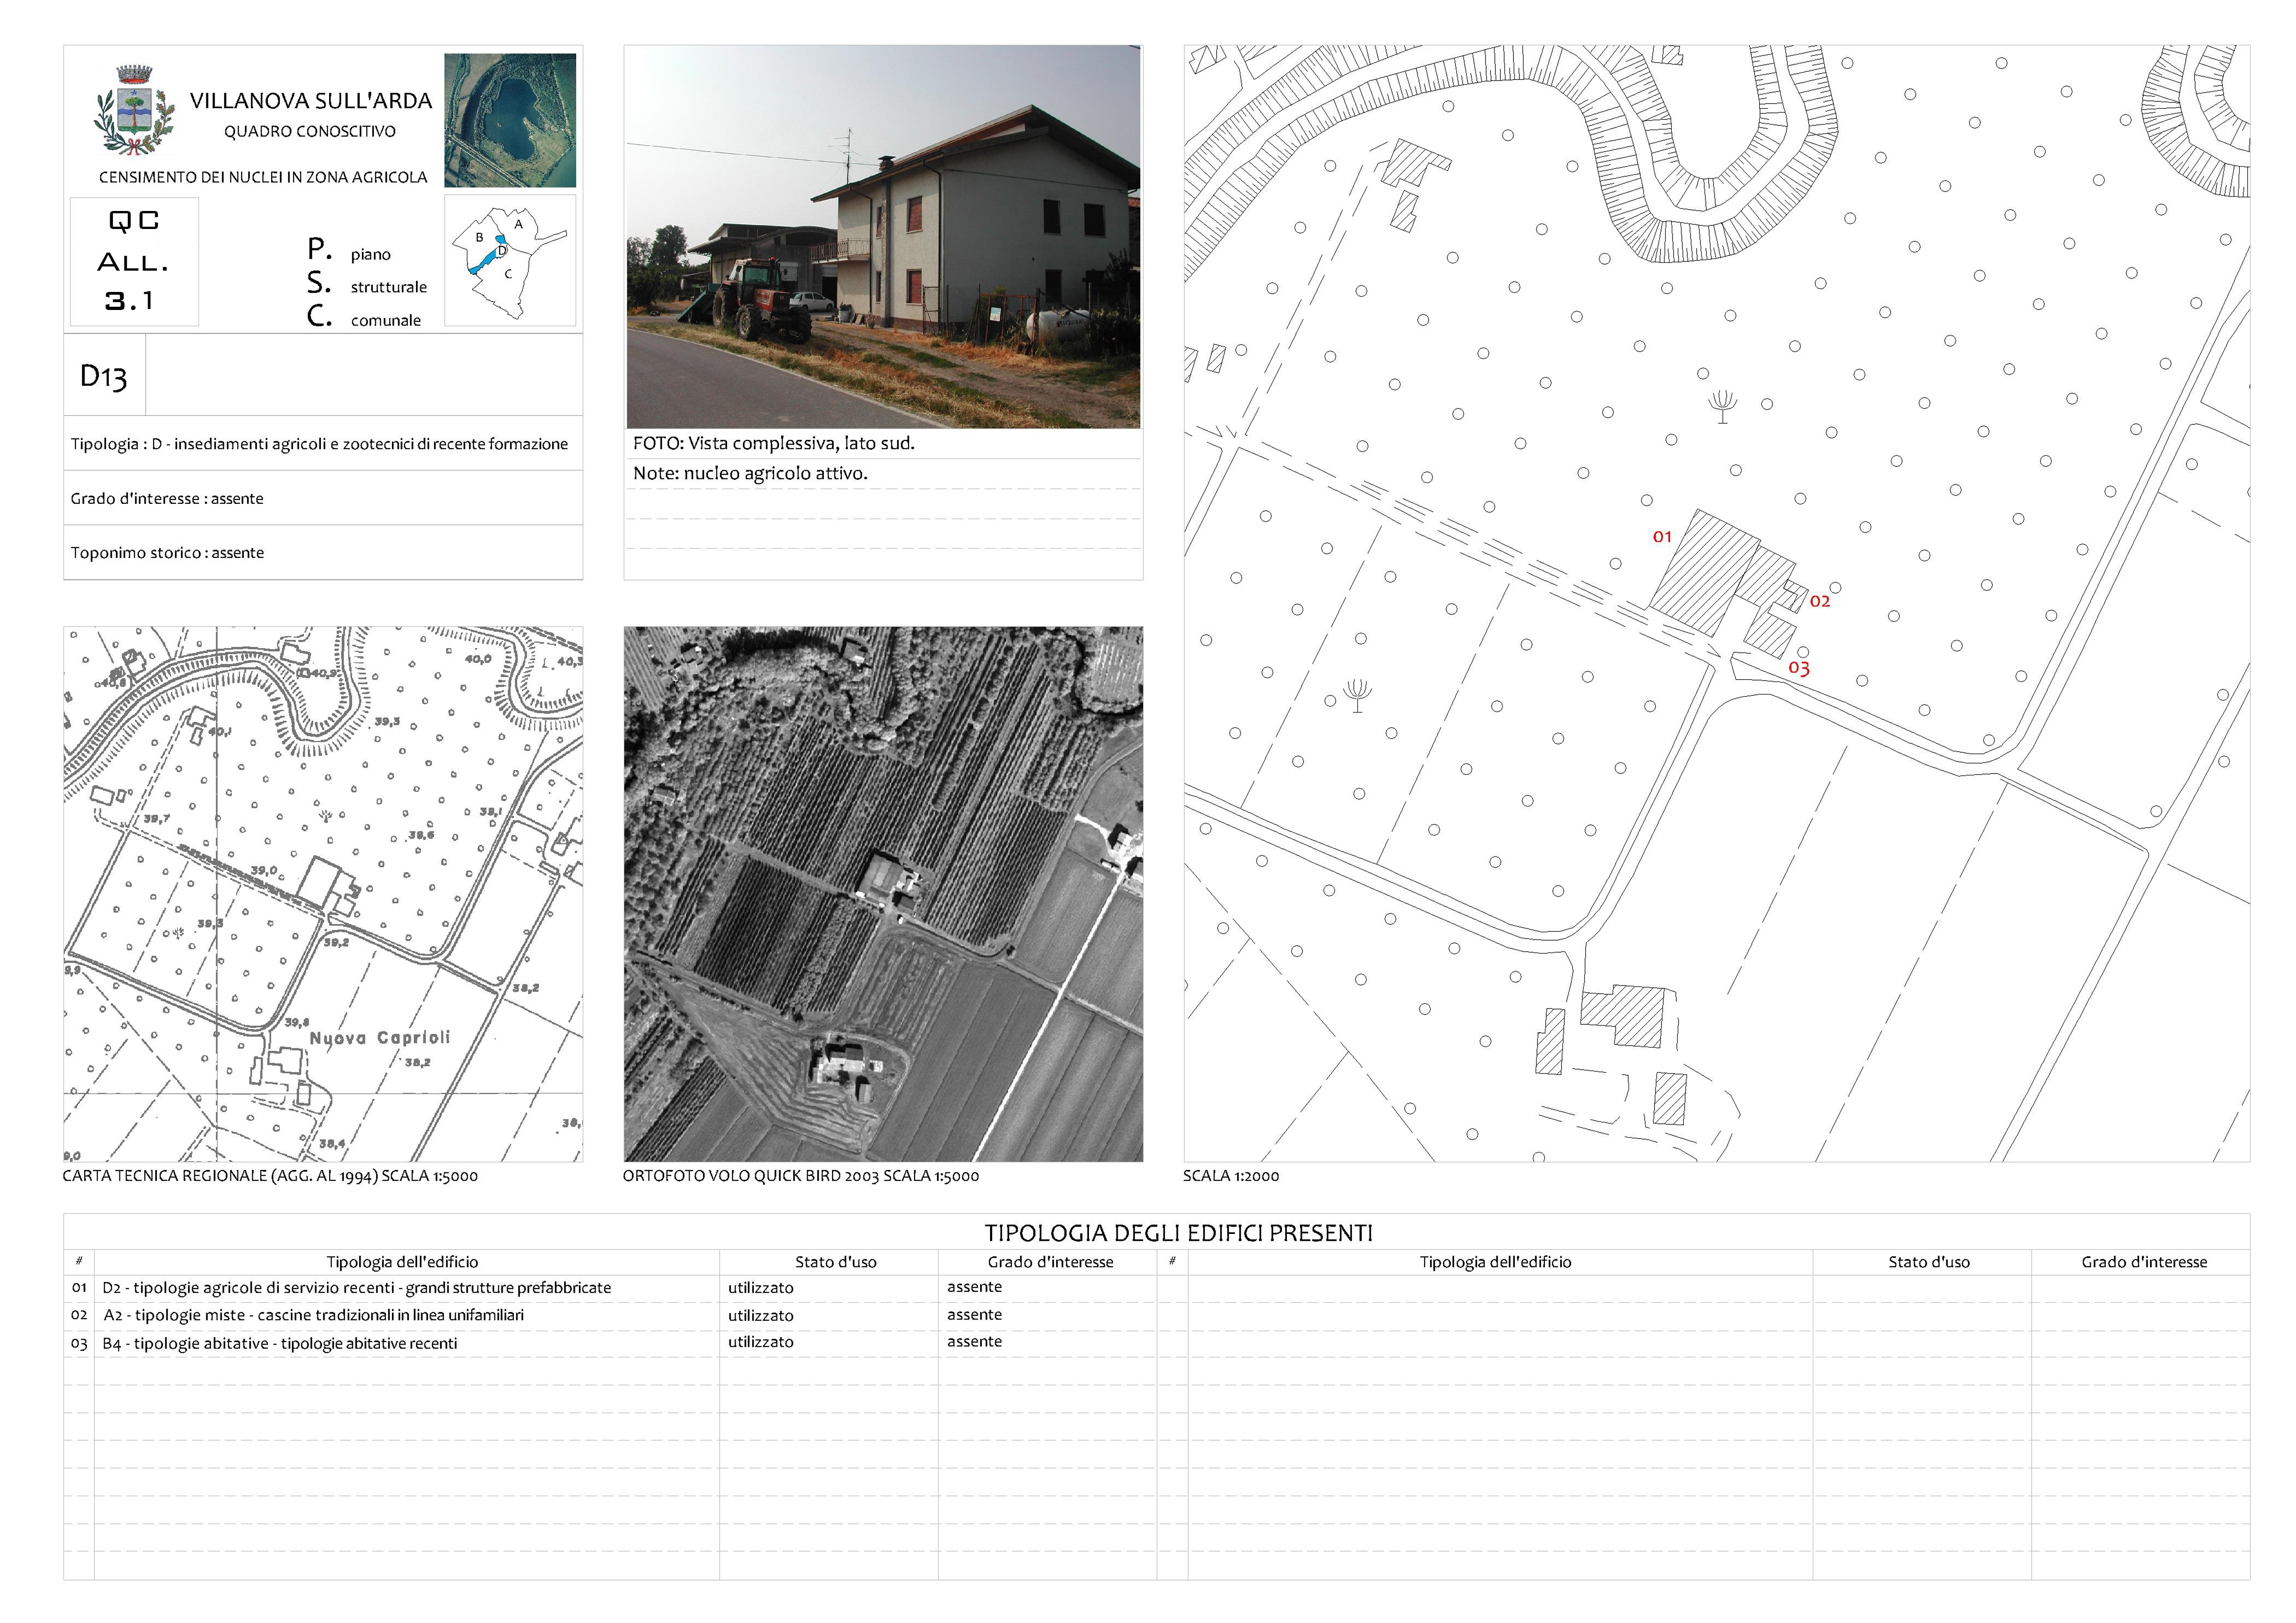This screenshot has height=1623, width=2296.
Task: Click 'utilizzato' in the row 03
Action: 760,1341
